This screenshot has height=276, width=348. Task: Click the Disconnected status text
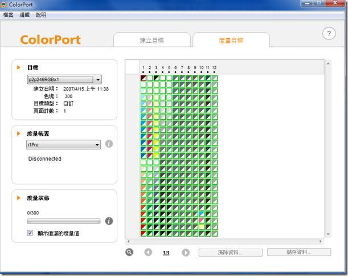(x=45, y=159)
